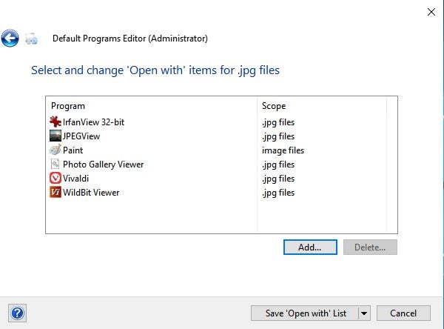Click the '.jpg files' scope for WildBit Viewer

point(278,193)
